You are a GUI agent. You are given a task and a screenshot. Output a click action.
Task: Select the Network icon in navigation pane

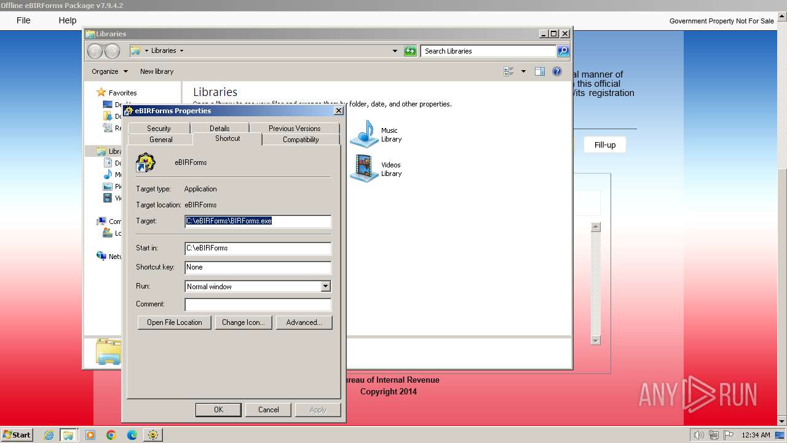pos(101,256)
